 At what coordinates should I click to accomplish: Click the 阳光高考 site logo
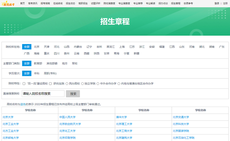pos(8,4)
